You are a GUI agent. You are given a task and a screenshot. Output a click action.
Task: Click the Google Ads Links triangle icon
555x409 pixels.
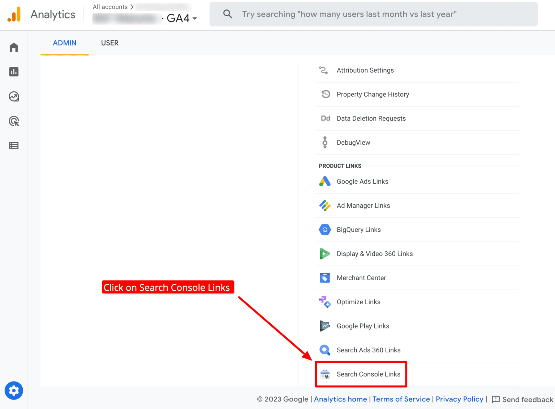coord(325,181)
